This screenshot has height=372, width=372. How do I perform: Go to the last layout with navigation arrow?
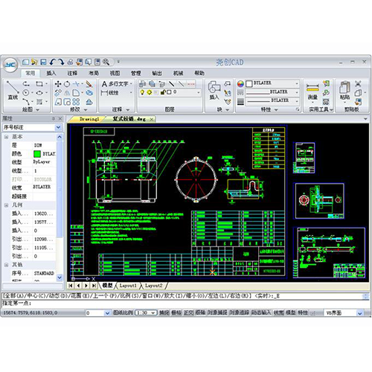pyautogui.click(x=94, y=286)
